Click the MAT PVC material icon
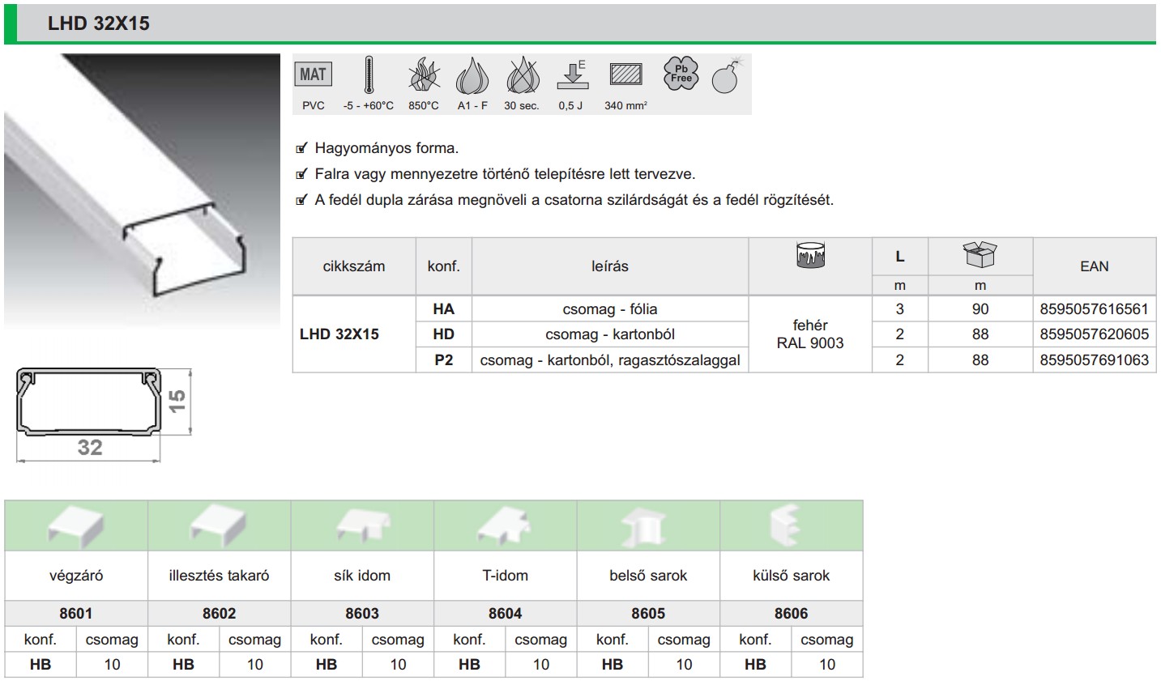Screen dimensions: 1161x685 (313, 75)
